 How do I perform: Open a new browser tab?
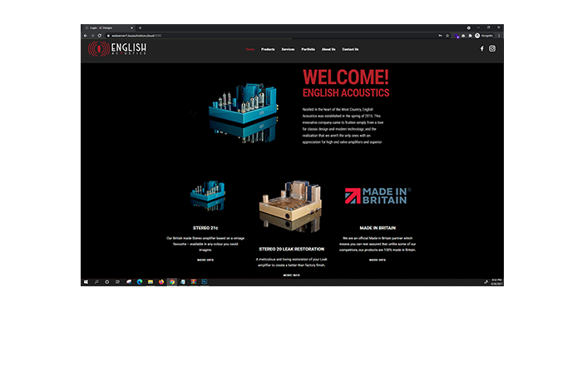pos(140,27)
